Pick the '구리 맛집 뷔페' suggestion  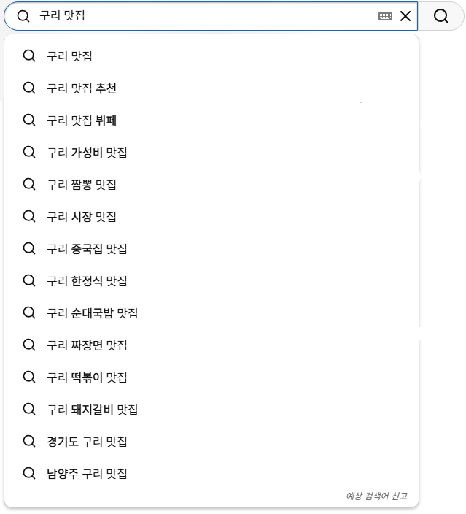[x=82, y=120]
